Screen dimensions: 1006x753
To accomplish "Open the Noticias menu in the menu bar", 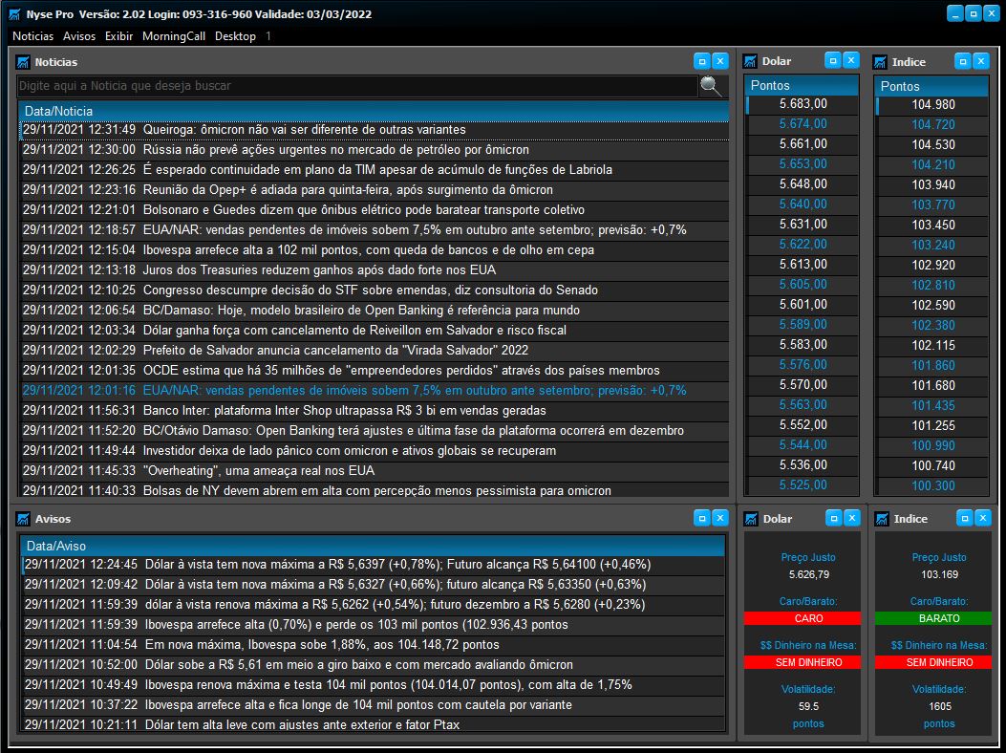I will click(32, 36).
